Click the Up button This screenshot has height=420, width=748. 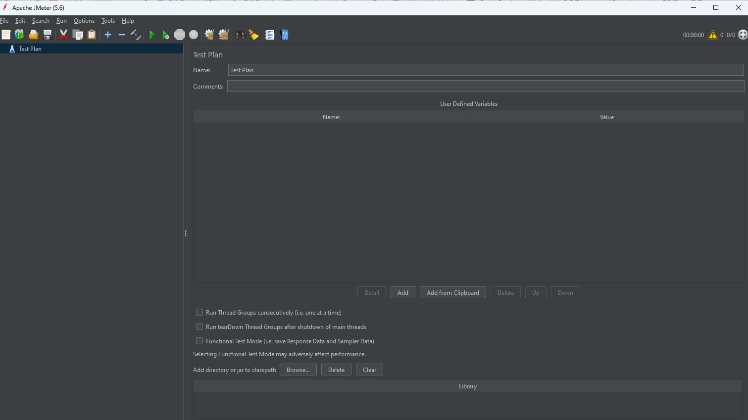(536, 292)
